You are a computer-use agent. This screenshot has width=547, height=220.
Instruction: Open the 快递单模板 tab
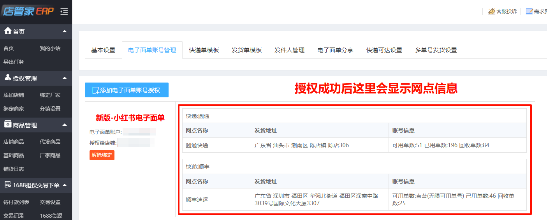pos(204,50)
